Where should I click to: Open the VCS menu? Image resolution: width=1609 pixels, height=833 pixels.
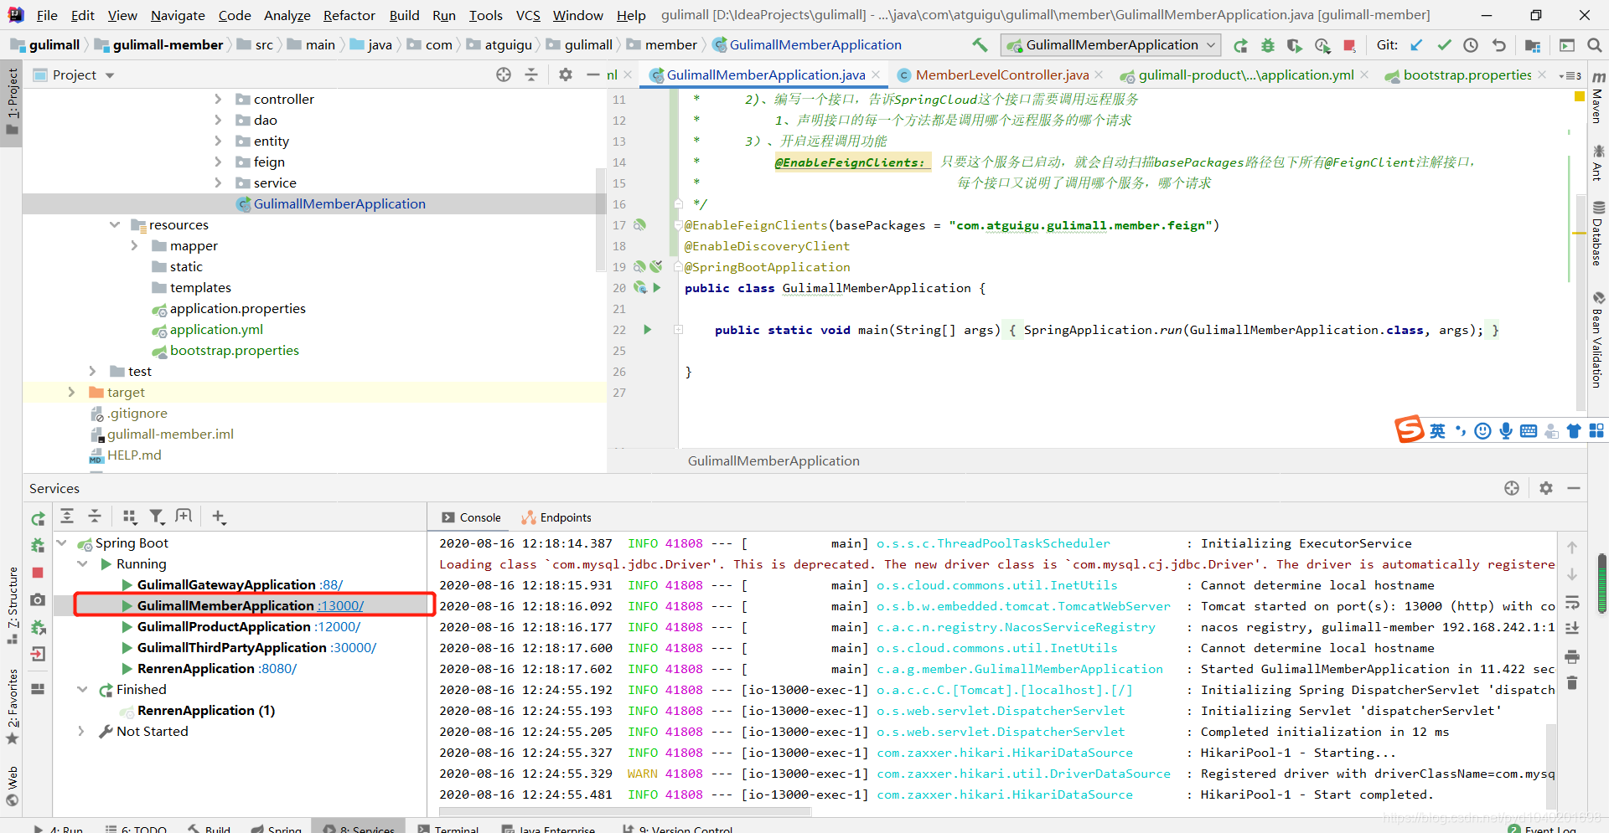[528, 15]
